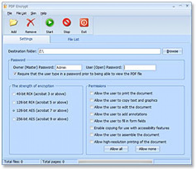Click the Remove red X icon
The height and width of the screenshot is (169, 196).
point(31,23)
